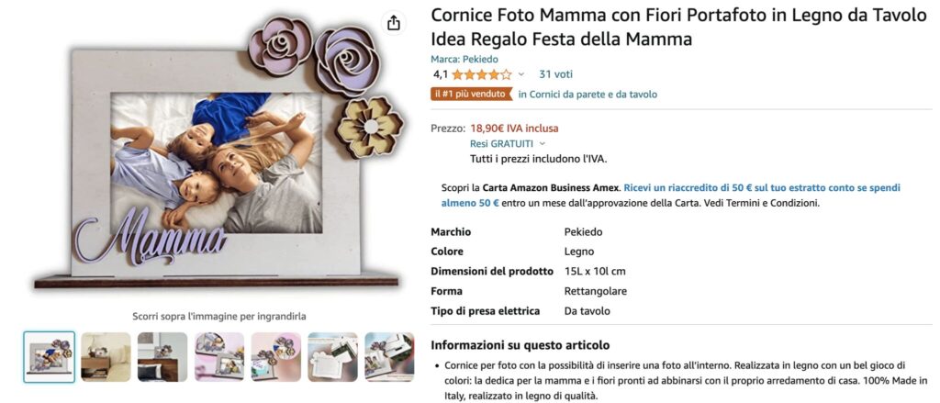Screen dimensions: 940x403
Task: Select the fourth thumbnail with pink background
Action: click(219, 357)
